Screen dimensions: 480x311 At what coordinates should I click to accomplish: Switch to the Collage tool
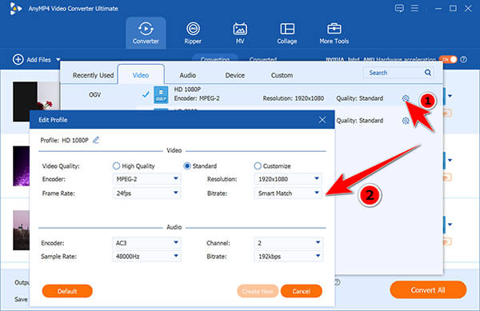(x=287, y=33)
